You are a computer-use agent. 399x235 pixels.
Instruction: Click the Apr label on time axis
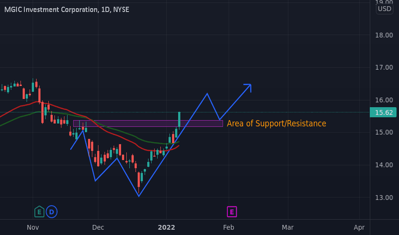pyautogui.click(x=359, y=227)
